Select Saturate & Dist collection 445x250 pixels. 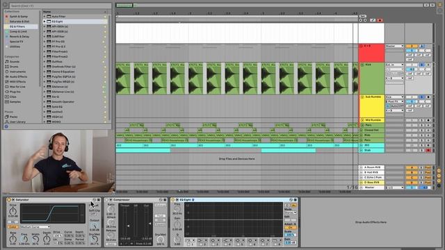(x=19, y=22)
